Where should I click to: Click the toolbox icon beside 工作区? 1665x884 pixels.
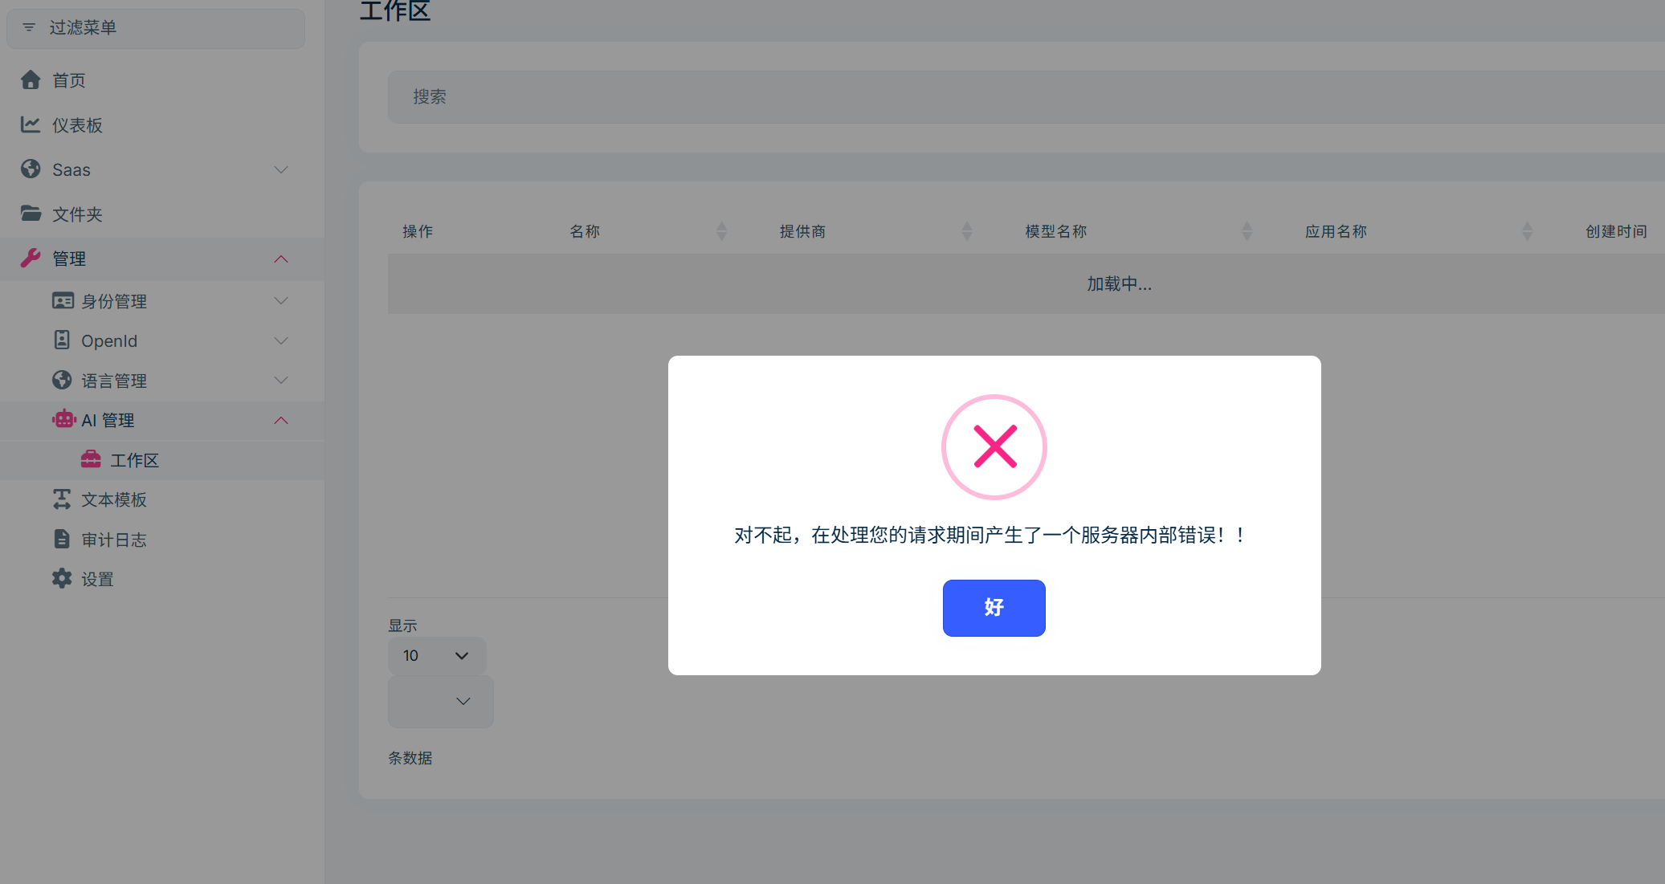(91, 459)
